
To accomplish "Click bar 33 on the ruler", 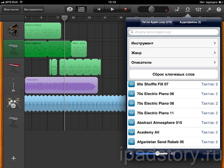I will tap(89, 17).
